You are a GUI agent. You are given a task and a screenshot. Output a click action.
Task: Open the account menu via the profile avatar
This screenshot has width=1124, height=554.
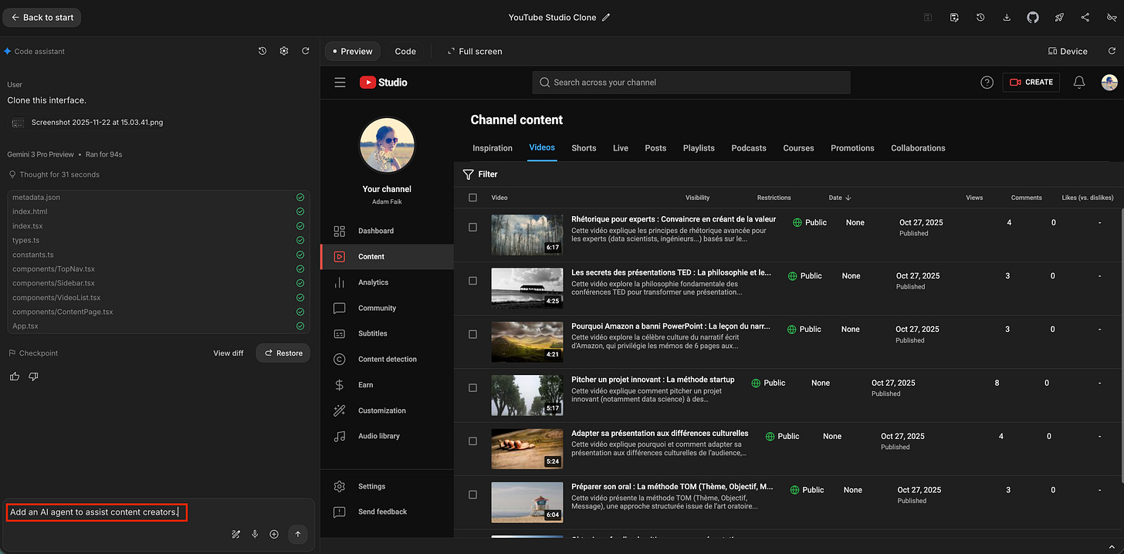click(1109, 83)
